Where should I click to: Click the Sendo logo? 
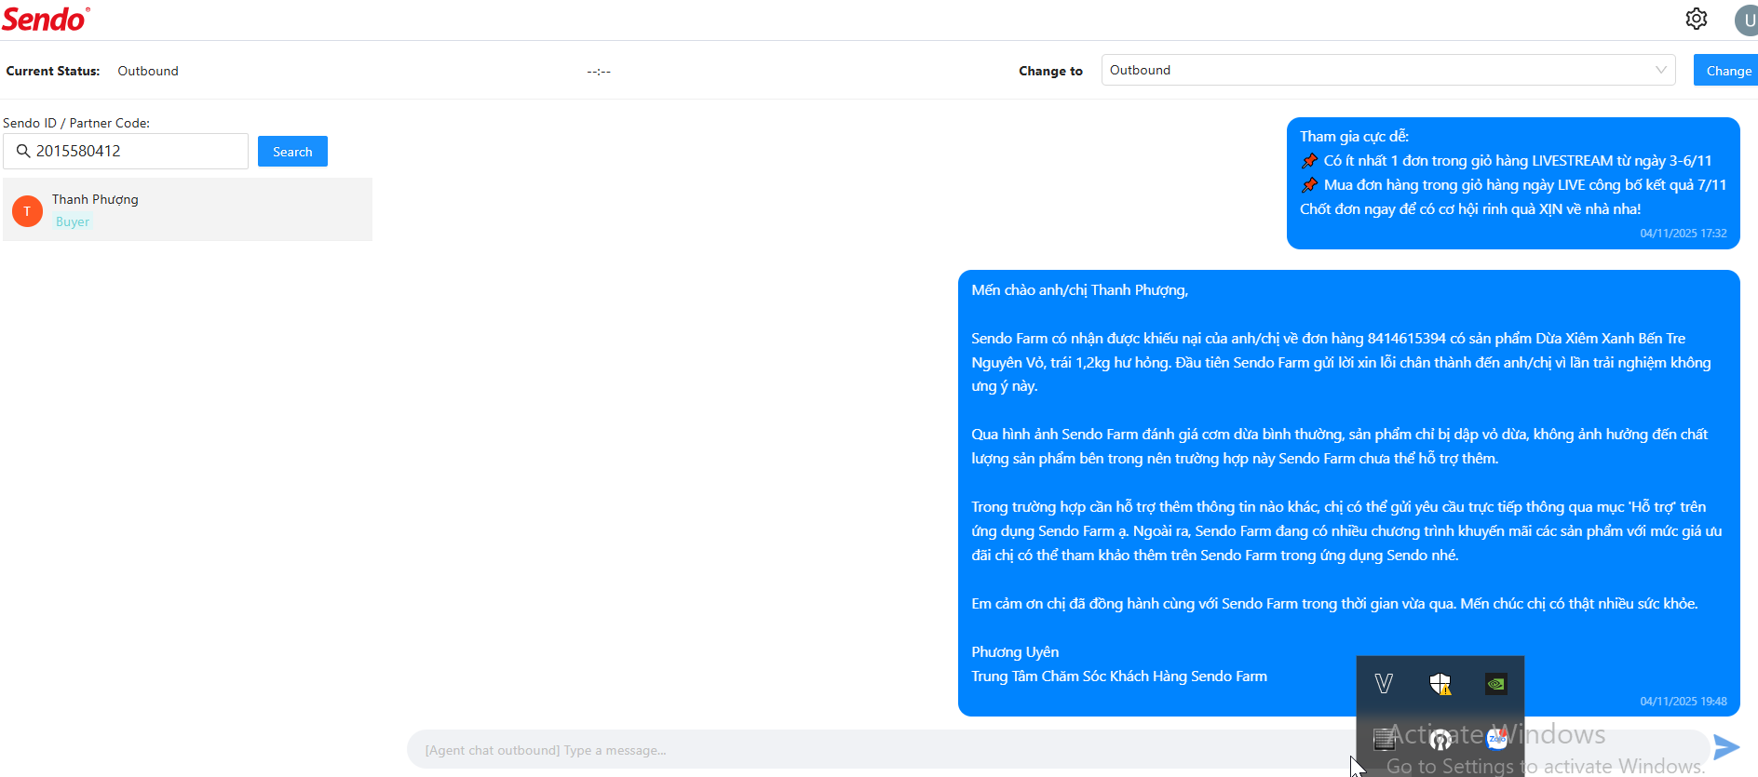click(x=46, y=19)
